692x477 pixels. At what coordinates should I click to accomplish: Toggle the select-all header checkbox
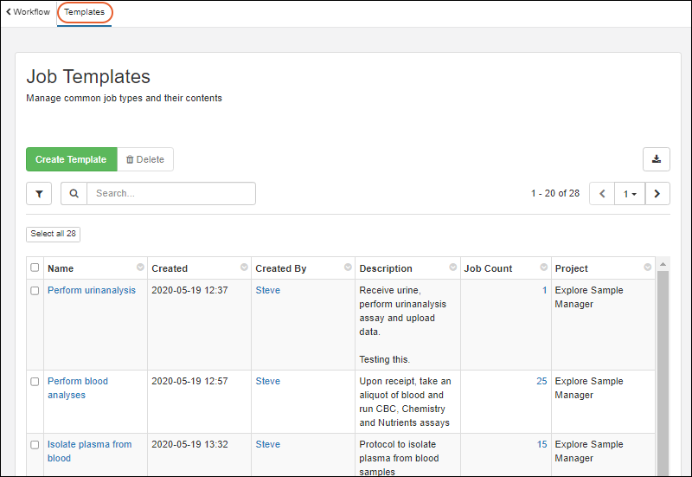(35, 268)
